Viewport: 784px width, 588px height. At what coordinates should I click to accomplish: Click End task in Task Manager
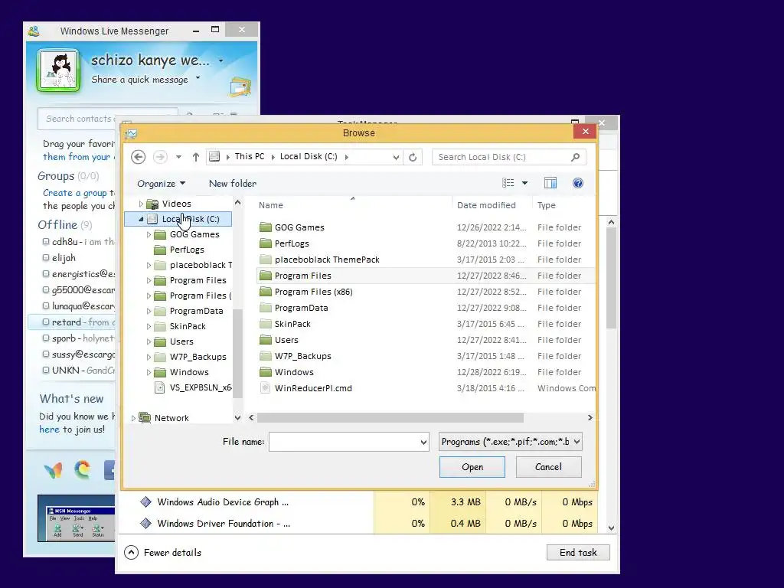coord(578,553)
